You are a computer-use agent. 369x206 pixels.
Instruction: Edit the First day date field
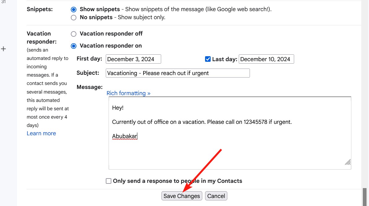click(133, 59)
